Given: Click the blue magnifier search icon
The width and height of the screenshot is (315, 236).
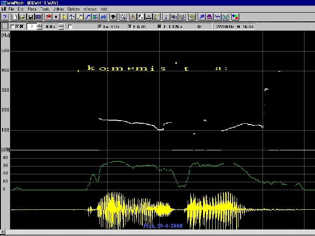Looking at the screenshot, I should (x=202, y=17).
